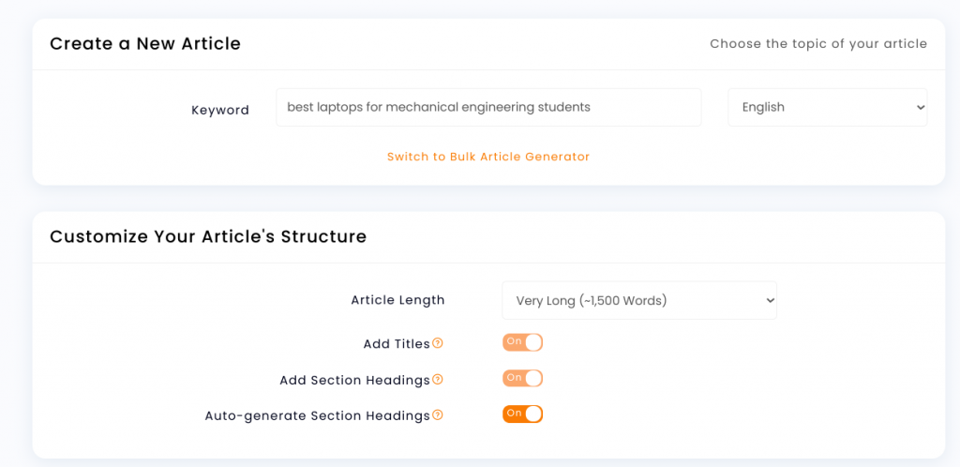Click into the Keyword input field

488,107
